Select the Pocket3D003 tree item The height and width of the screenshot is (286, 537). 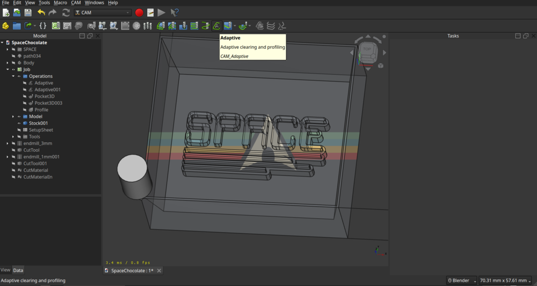48,103
